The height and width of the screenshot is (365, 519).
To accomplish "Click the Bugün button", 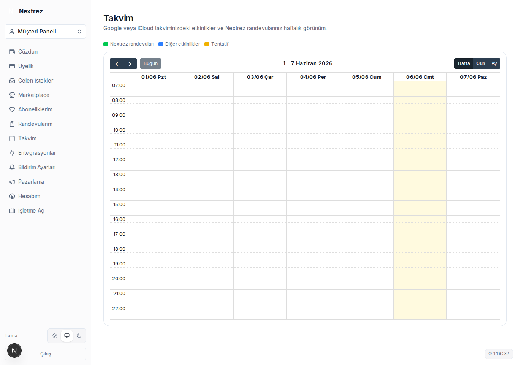I will click(x=150, y=63).
